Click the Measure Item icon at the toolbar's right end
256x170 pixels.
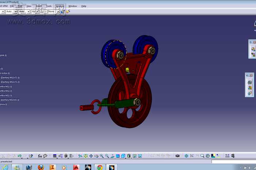[x=233, y=156]
